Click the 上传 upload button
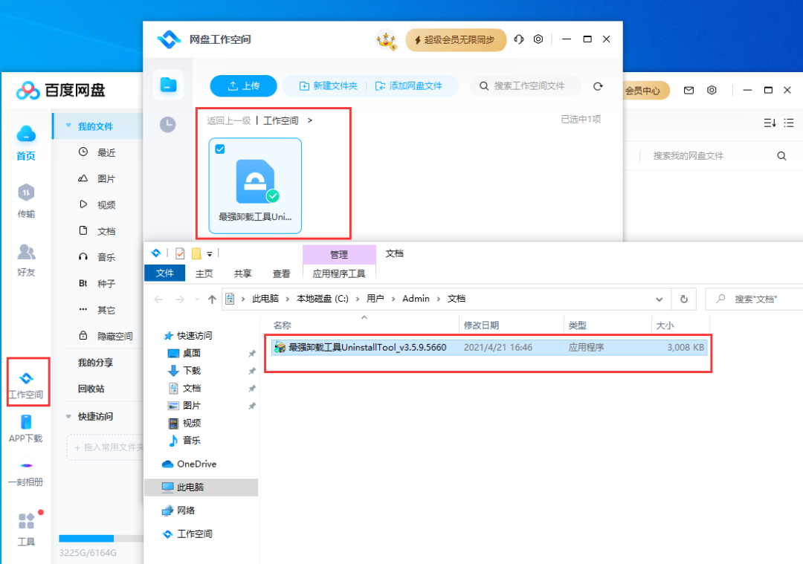 pos(243,86)
